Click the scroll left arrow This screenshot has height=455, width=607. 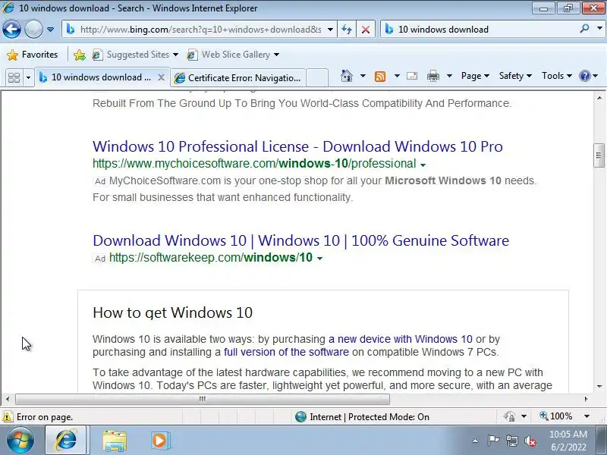[x=8, y=399]
